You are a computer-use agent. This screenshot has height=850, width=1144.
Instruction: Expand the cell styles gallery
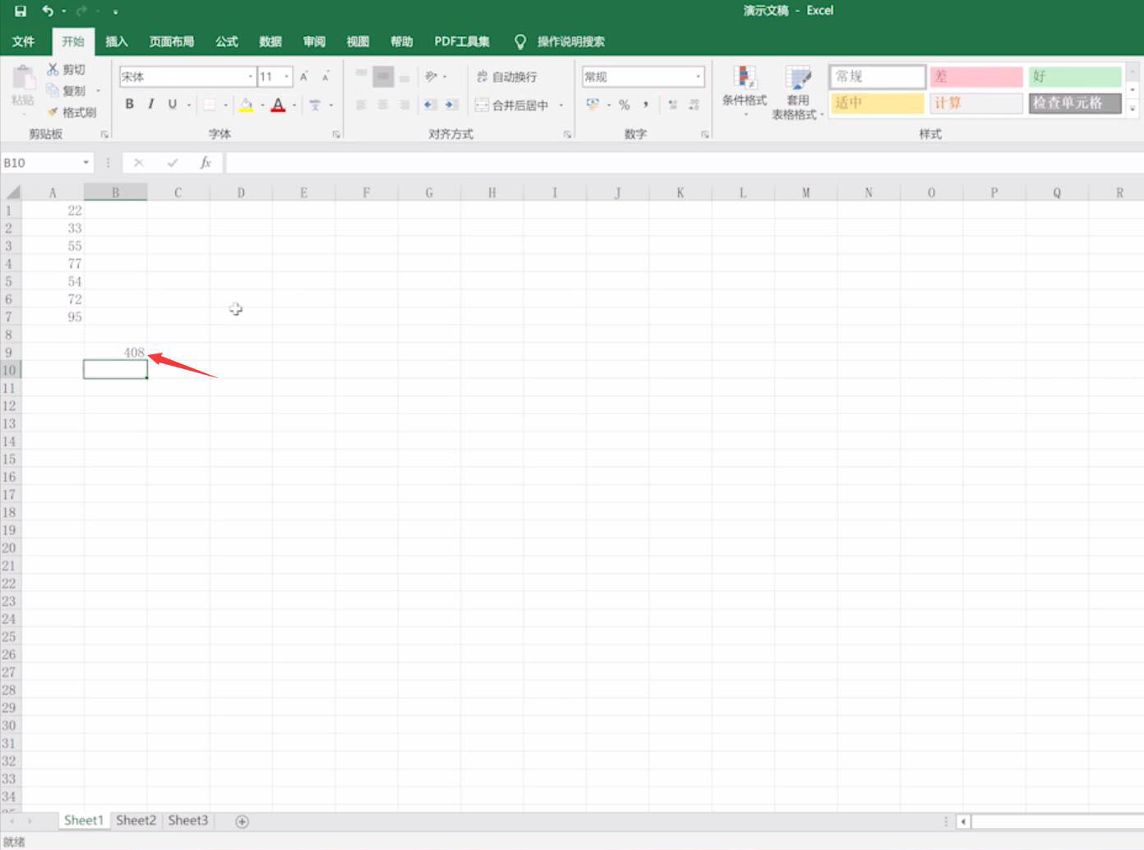click(1132, 109)
